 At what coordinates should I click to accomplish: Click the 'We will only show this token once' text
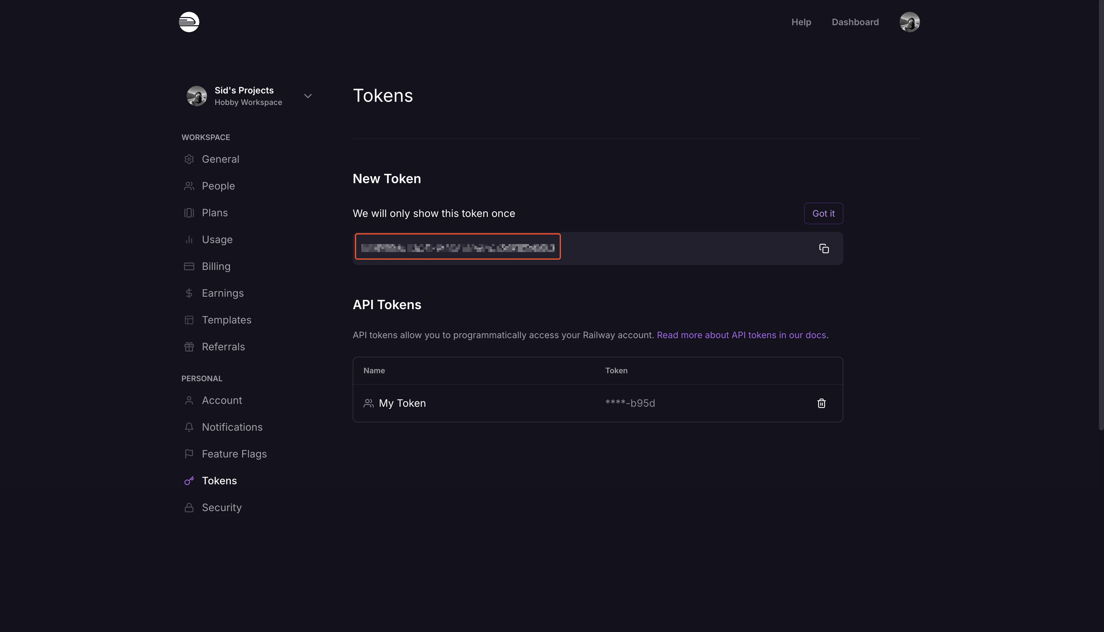click(x=433, y=213)
